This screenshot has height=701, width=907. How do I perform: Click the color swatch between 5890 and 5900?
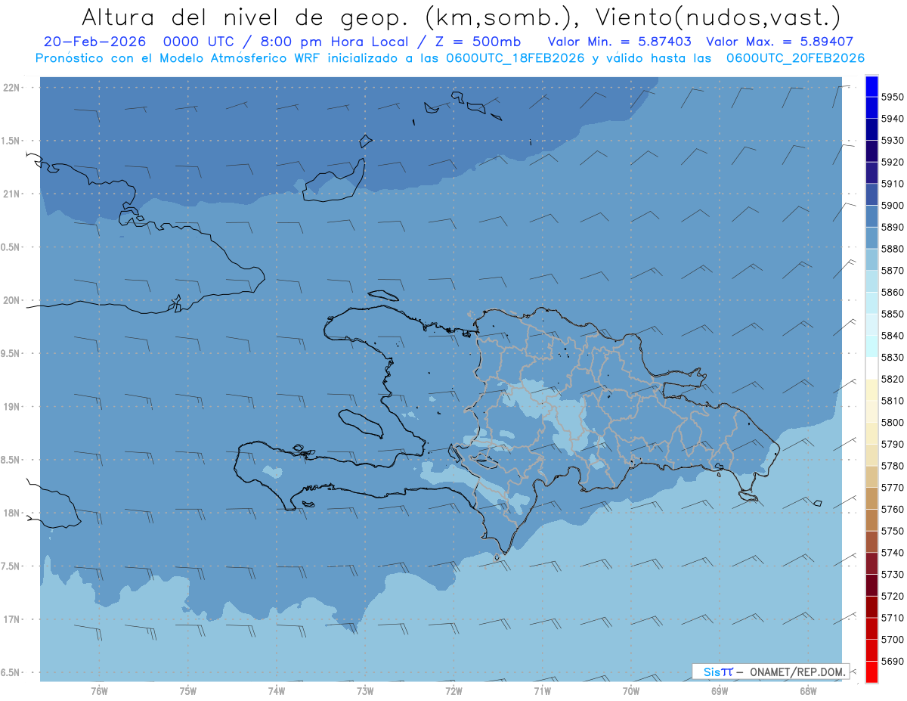[871, 216]
